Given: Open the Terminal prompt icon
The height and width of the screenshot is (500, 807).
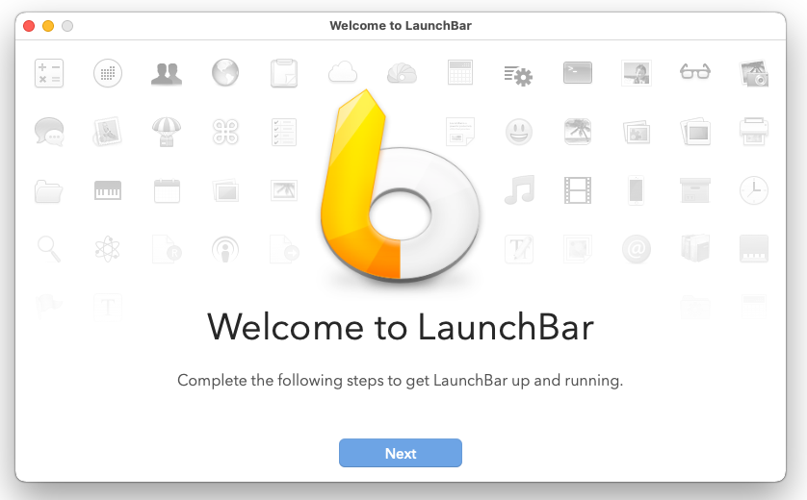Looking at the screenshot, I should 578,73.
